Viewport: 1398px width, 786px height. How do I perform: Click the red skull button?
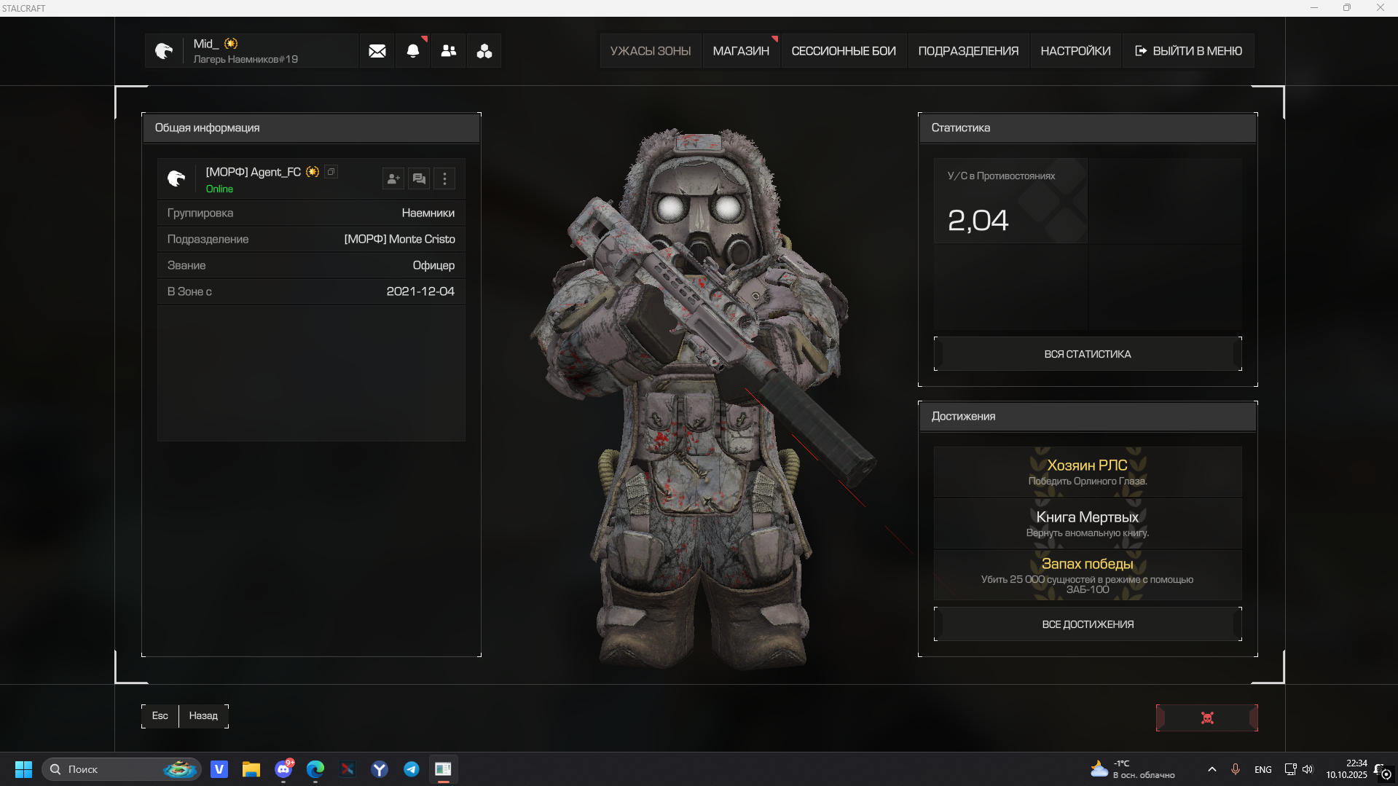1206,718
